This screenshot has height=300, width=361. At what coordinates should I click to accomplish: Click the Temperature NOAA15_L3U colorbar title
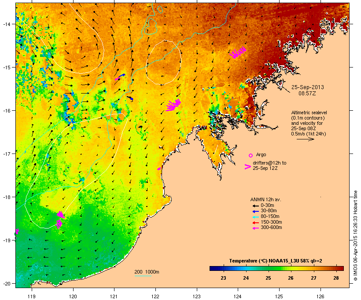pyautogui.click(x=276, y=261)
